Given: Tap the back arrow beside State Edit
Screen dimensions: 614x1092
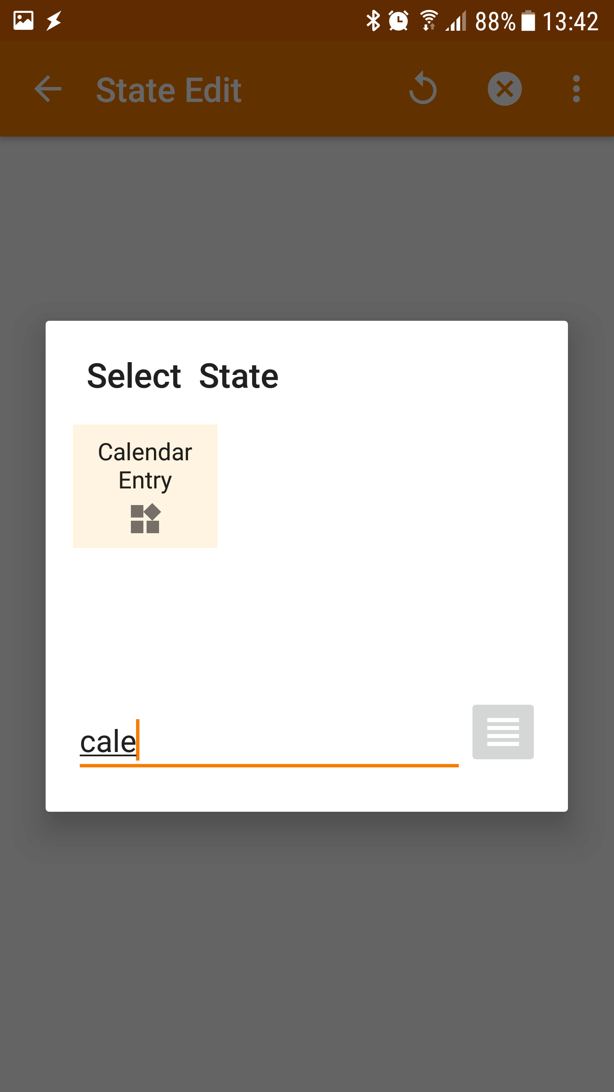Looking at the screenshot, I should [x=48, y=89].
